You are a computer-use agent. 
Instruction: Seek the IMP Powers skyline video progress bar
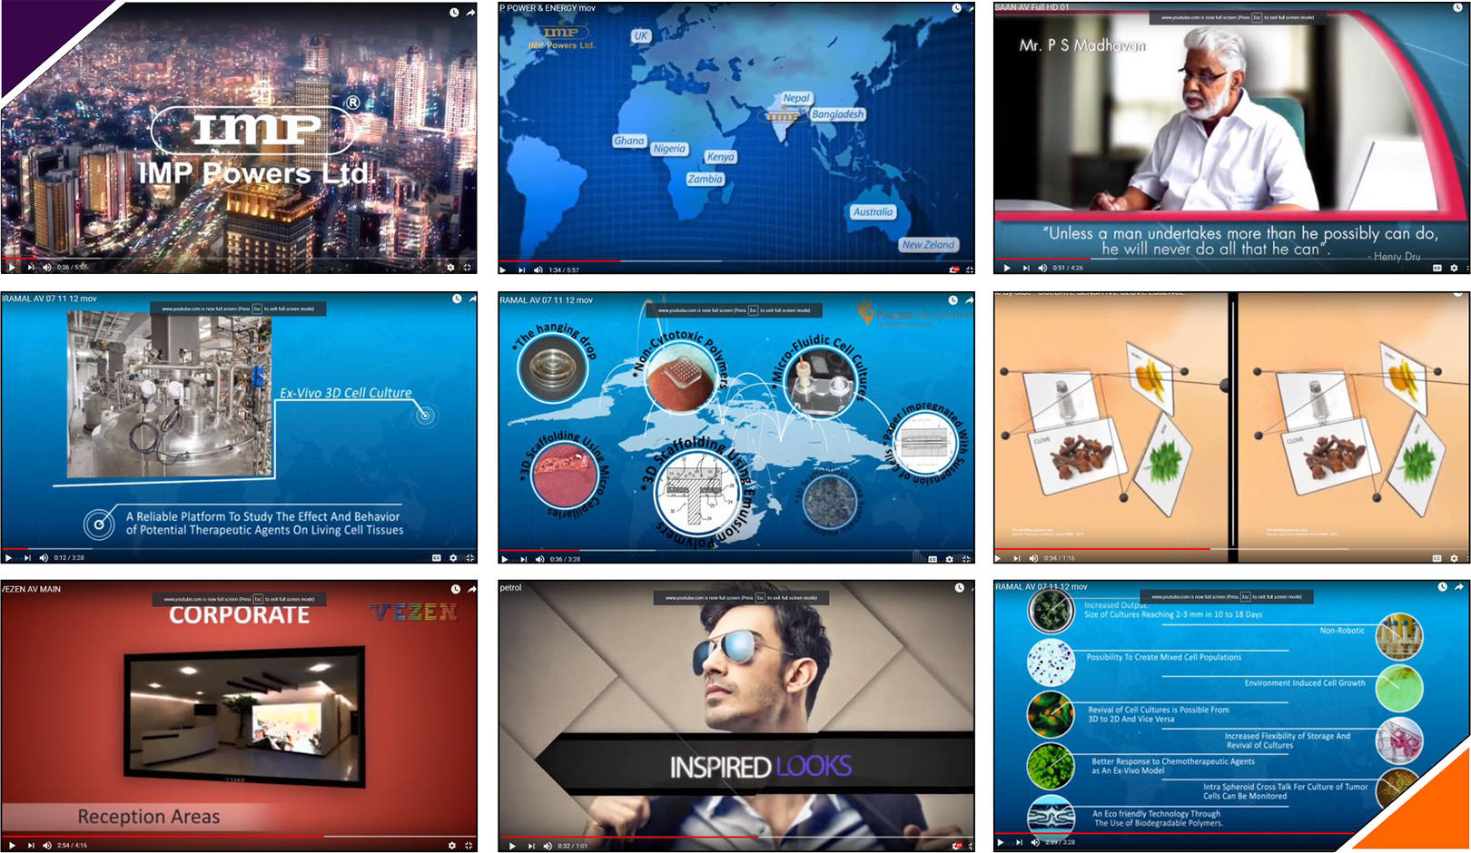[x=239, y=259]
